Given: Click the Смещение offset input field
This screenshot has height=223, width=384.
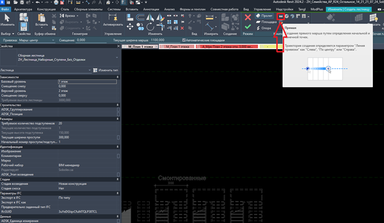Looking at the screenshot, I should (92, 40).
